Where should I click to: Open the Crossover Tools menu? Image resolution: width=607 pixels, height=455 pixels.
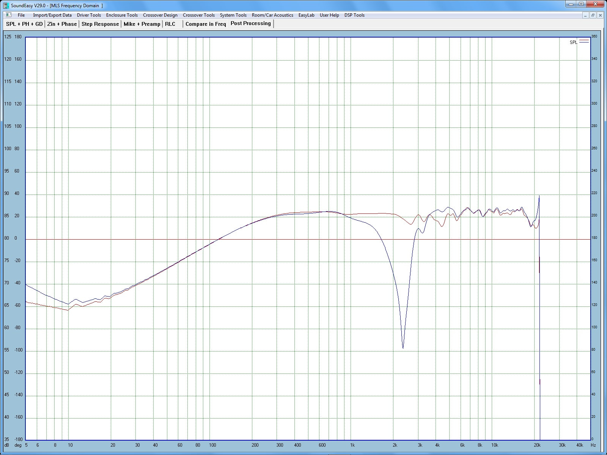click(x=198, y=15)
